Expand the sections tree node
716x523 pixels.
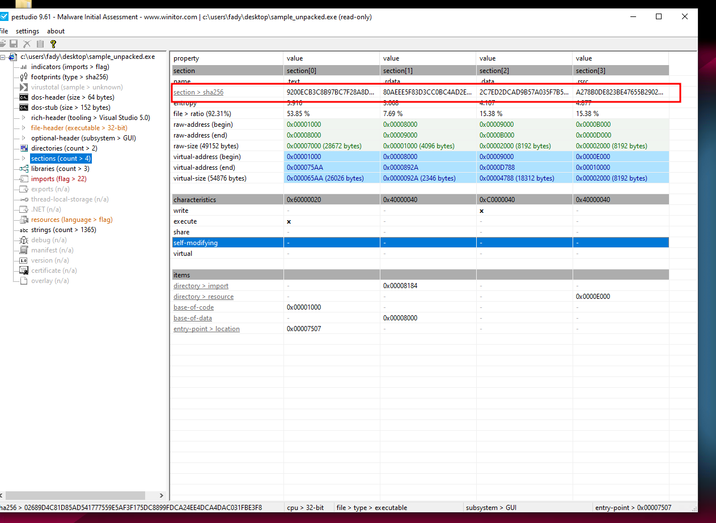pos(24,158)
